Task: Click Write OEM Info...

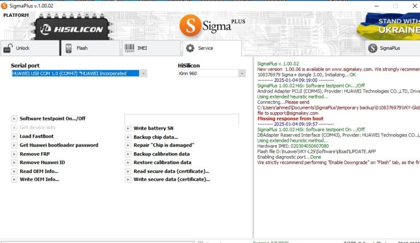Action: (39, 180)
